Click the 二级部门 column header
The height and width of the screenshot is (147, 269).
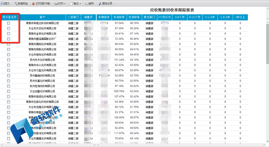(x=73, y=17)
